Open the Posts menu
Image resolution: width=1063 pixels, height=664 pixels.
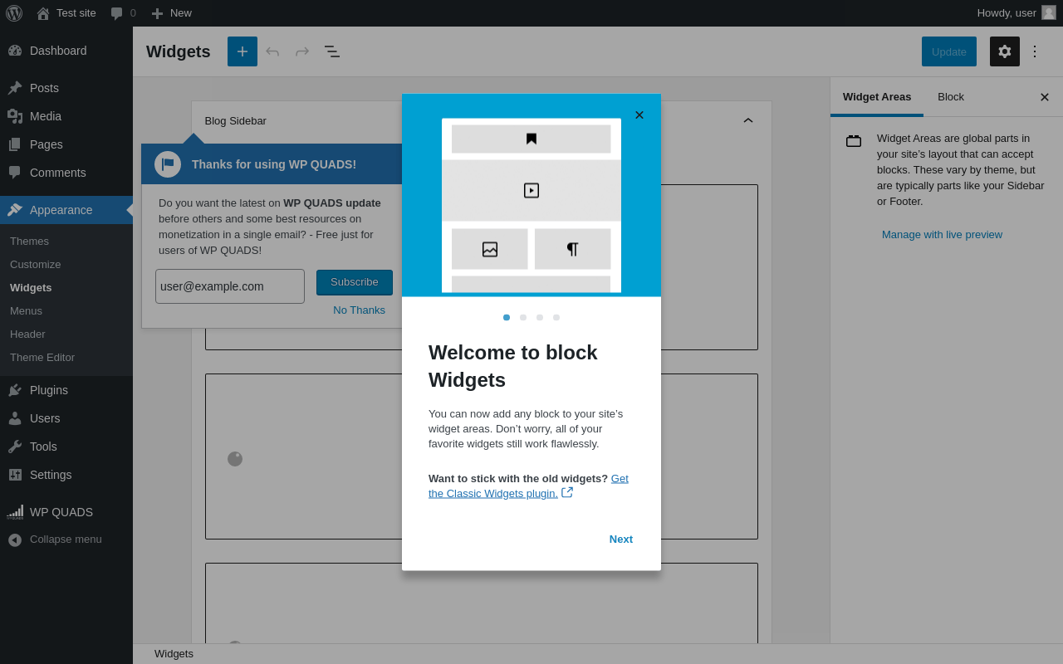[66, 88]
